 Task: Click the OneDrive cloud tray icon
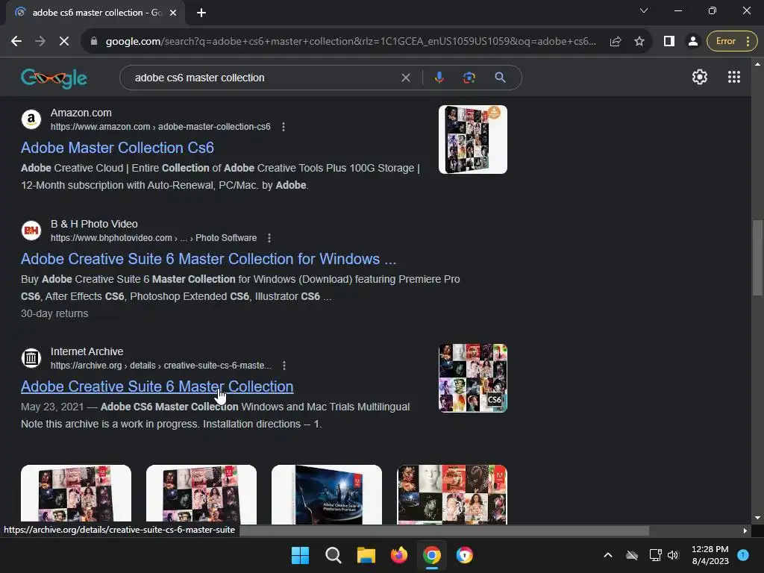[x=632, y=555]
